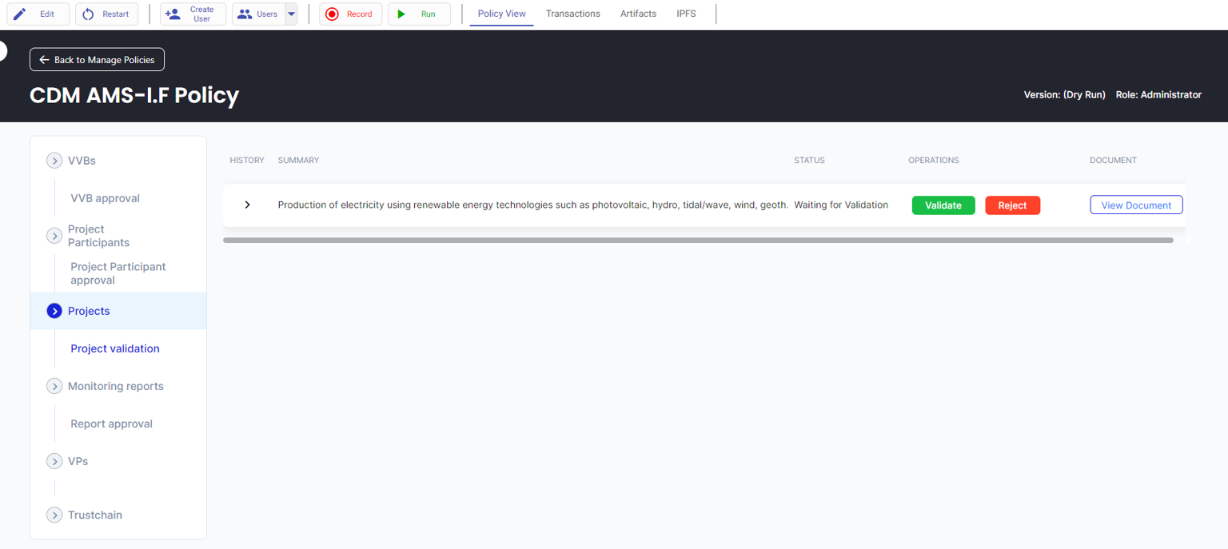Expand the project row history chevron
1228x549 pixels.
coord(247,205)
